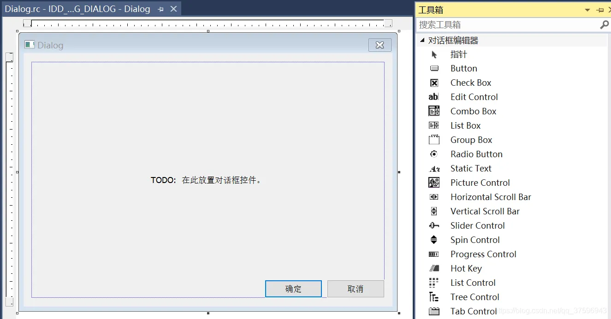Image resolution: width=611 pixels, height=319 pixels.
Task: Click the 工具箱 panel title
Action: tap(431, 10)
